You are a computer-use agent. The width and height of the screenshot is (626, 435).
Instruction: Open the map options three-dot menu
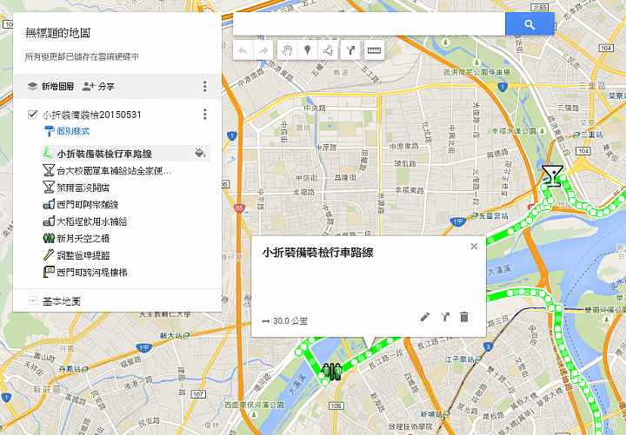(205, 86)
